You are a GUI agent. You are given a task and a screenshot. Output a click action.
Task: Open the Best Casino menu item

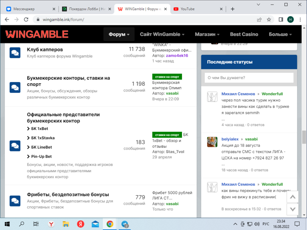pos(244,34)
